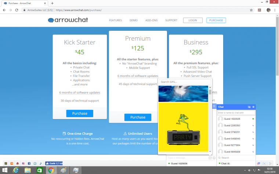Purchase the Kick Starter plan
The height and width of the screenshot is (174, 279).
[80, 114]
